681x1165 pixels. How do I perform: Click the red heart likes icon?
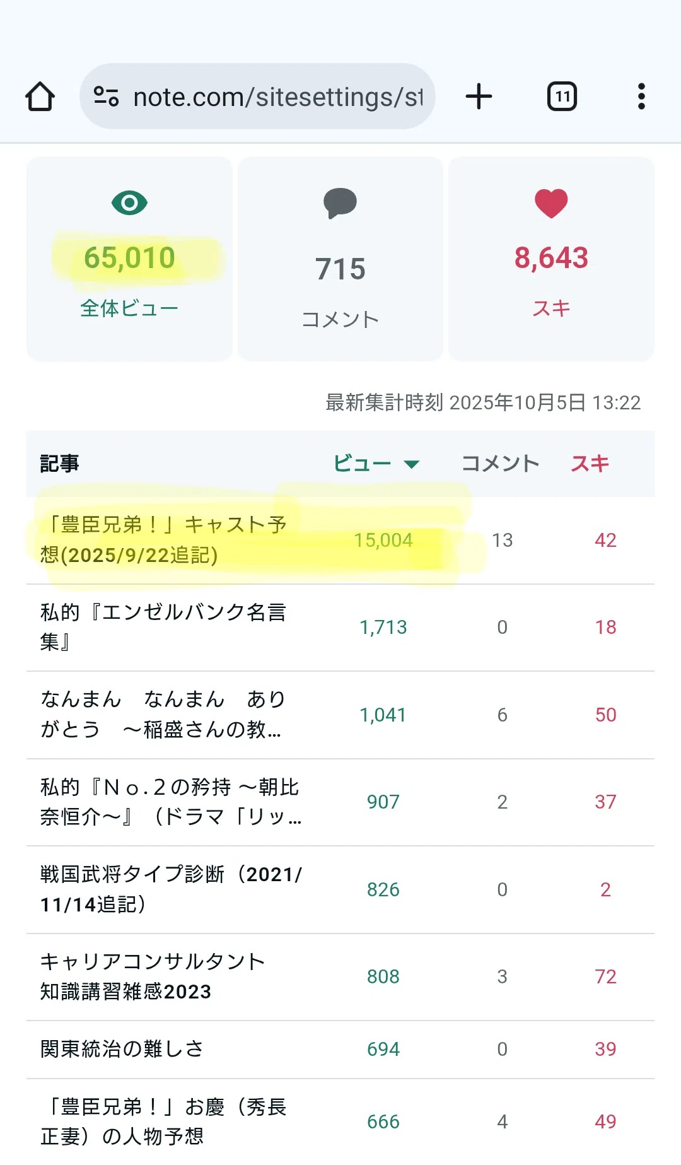click(x=551, y=203)
